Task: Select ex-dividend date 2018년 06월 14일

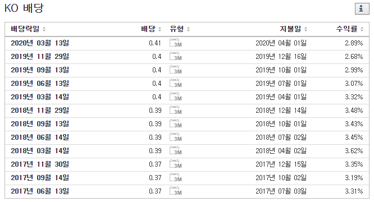Action: point(40,137)
